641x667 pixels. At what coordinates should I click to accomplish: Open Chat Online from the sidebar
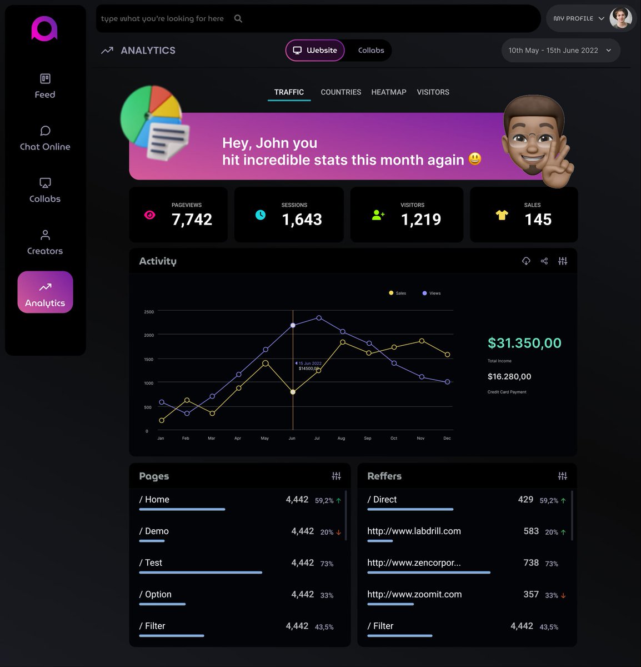click(x=45, y=138)
